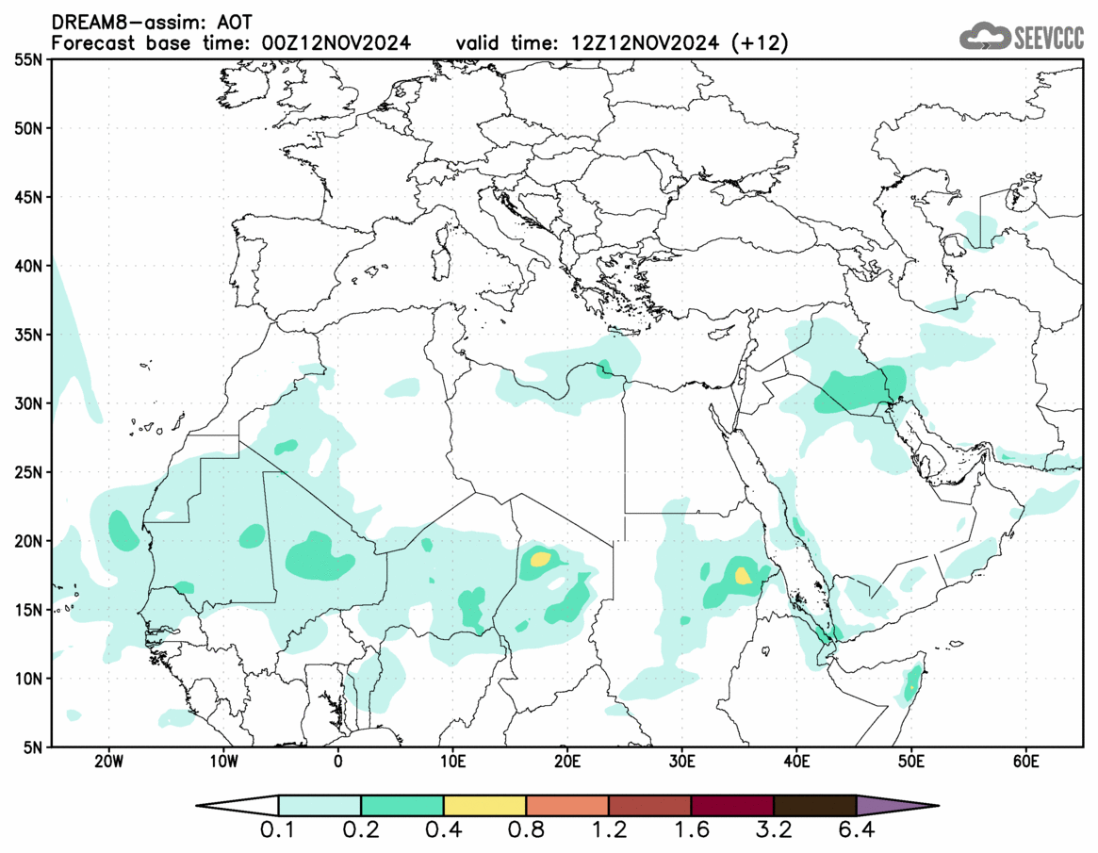Click the 6.4 colorbar value

(x=857, y=830)
